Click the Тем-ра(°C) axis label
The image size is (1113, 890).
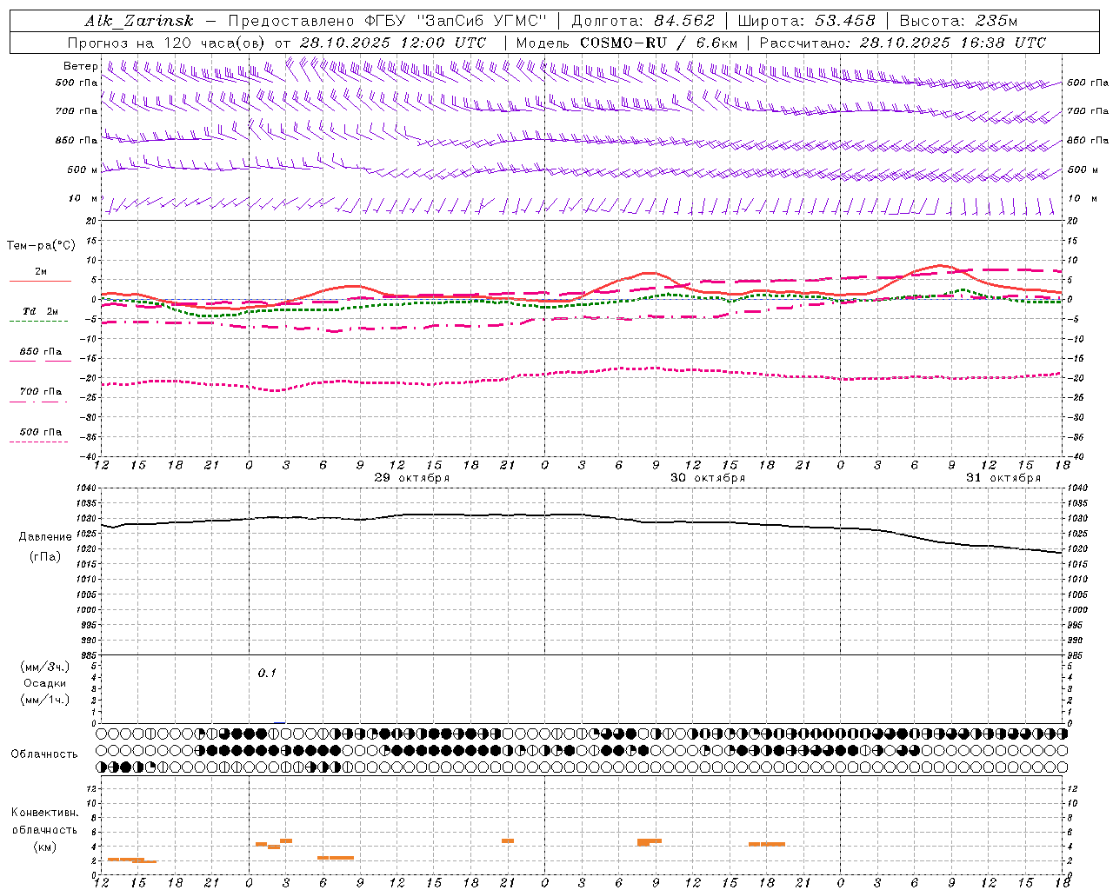coord(40,246)
